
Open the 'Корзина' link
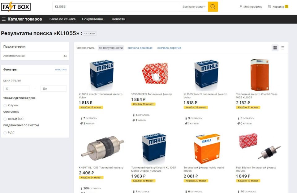click(x=278, y=6)
